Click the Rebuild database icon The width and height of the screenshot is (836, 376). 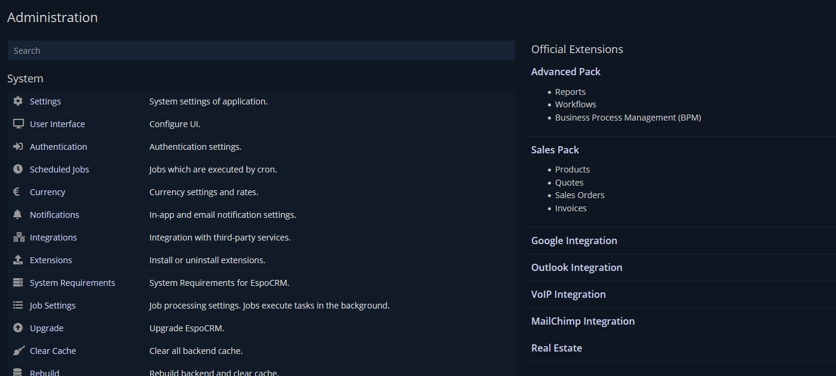[17, 372]
